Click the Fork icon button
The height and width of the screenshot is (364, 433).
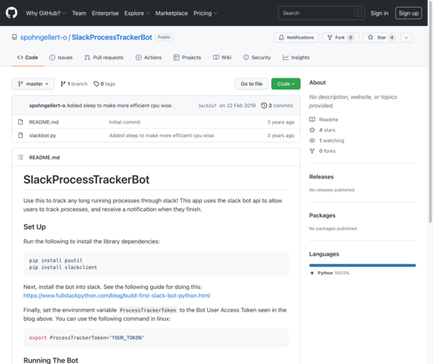coord(329,38)
